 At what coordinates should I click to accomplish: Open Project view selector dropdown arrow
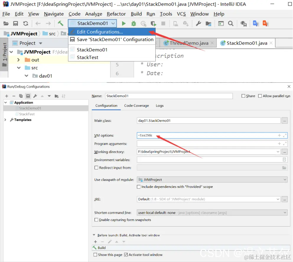40,43
